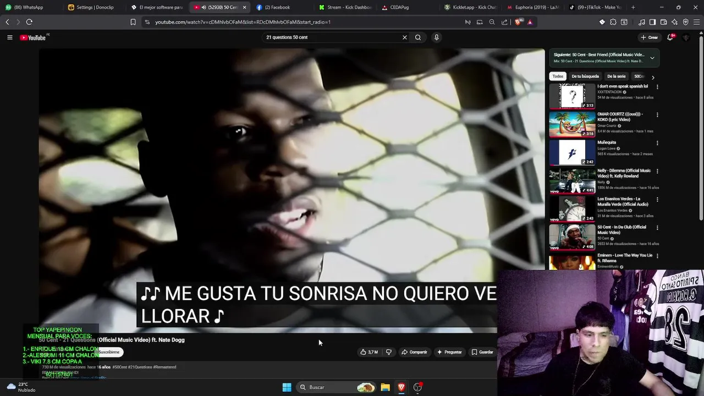704x396 pixels.
Task: Switch to the Euphoria (2019) tab
Action: coord(532,7)
